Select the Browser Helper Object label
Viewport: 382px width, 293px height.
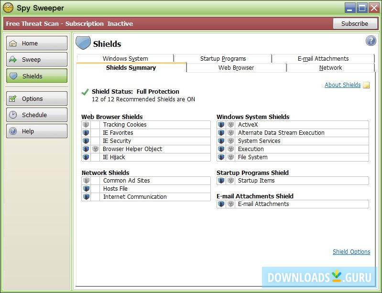(132, 149)
